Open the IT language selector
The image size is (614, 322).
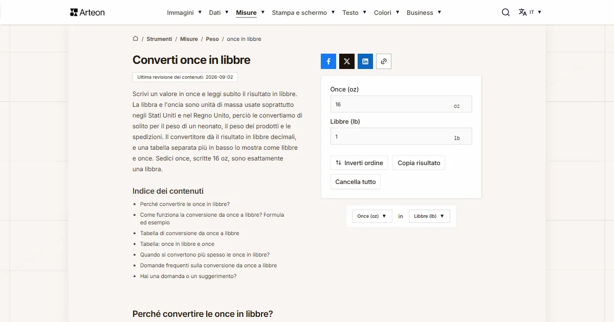[x=535, y=12]
